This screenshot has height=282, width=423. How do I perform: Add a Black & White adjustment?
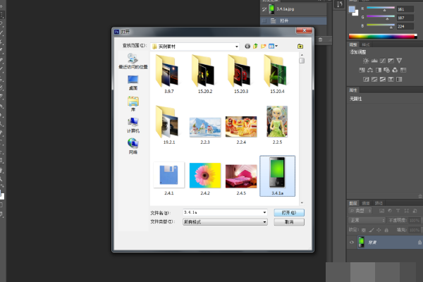click(379, 70)
